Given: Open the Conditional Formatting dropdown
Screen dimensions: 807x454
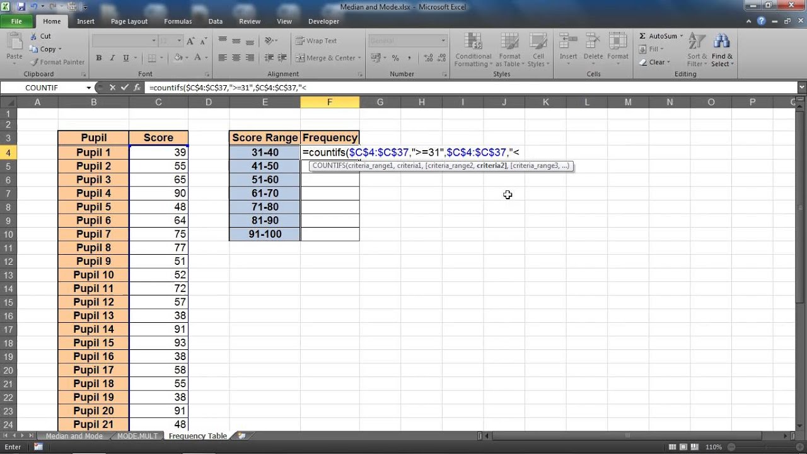Looking at the screenshot, I should (x=473, y=50).
